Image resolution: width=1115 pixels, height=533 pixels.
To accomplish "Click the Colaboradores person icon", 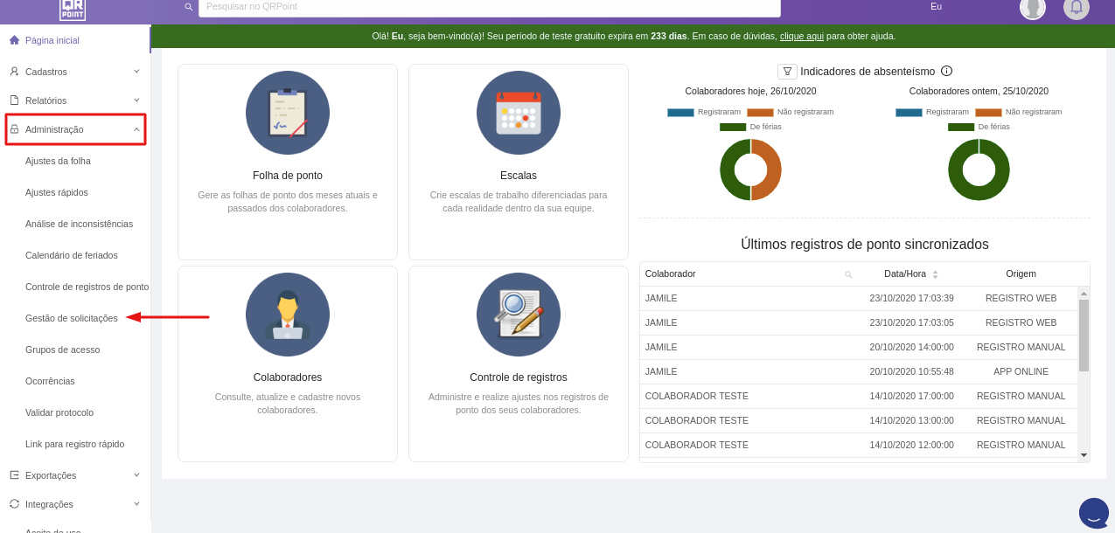I will coord(288,315).
